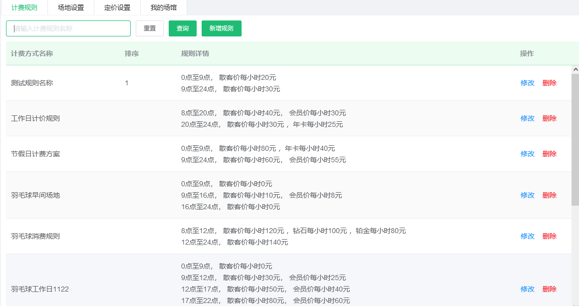This screenshot has width=579, height=306.
Task: Edit the 测试规则名称 rule via 修改
Action: tap(527, 83)
